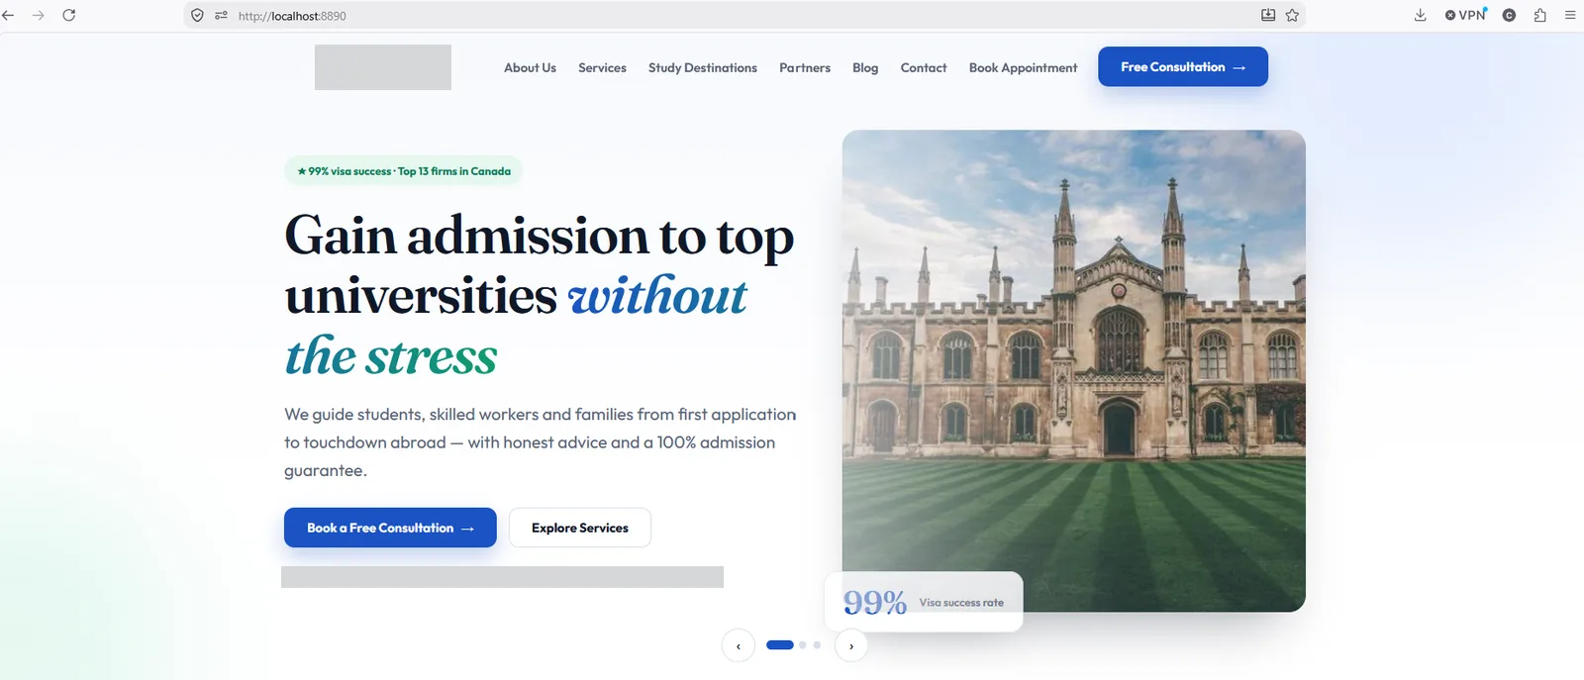Go back with the browser back arrow
This screenshot has width=1584, height=680.
[9, 15]
